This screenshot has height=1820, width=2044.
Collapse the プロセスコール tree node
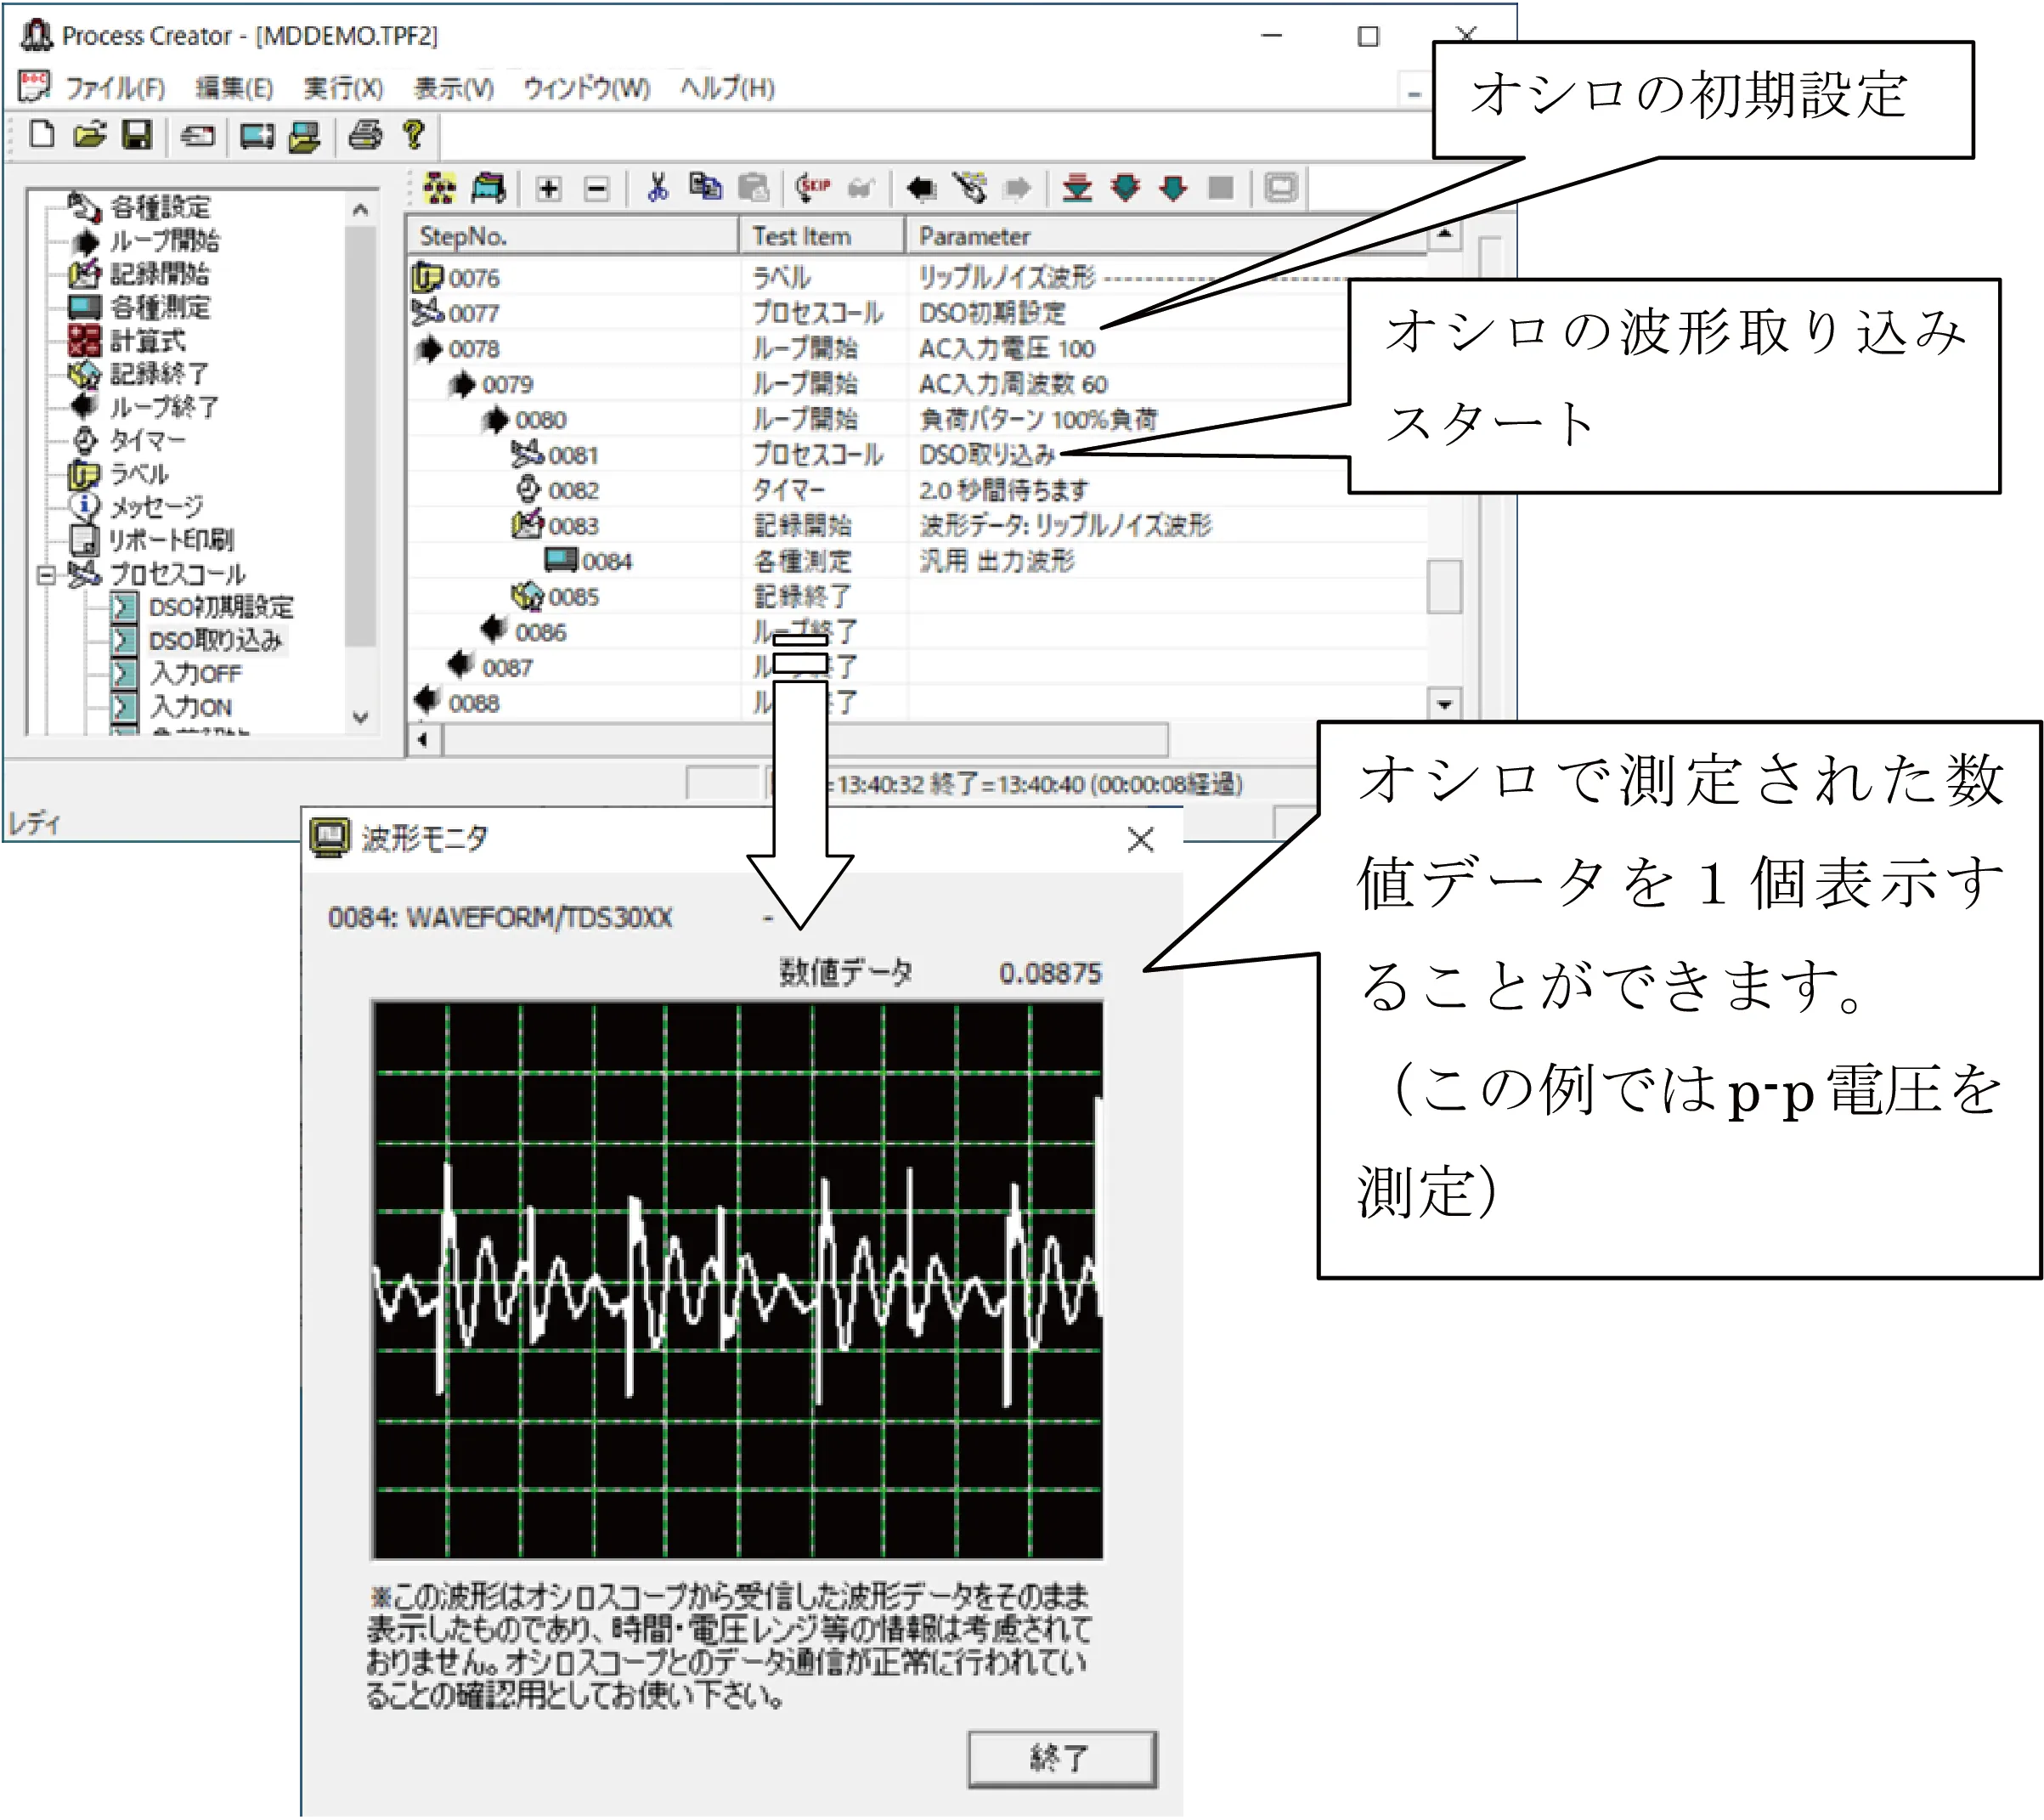[46, 575]
